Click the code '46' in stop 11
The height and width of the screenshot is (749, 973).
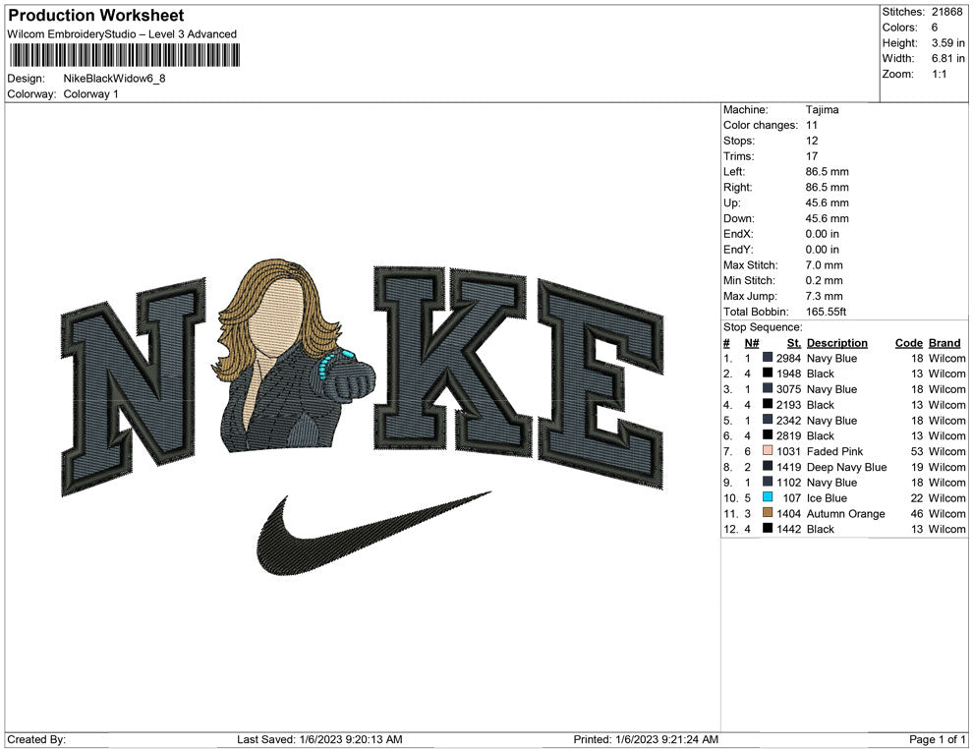(x=917, y=513)
